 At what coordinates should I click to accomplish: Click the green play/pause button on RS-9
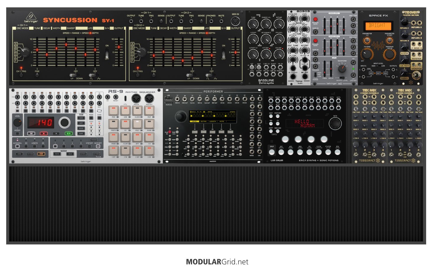point(69,133)
